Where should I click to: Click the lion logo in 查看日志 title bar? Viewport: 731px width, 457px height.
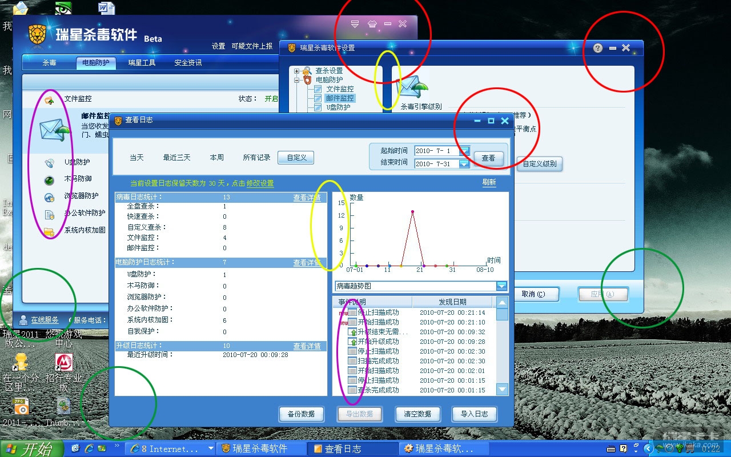(118, 121)
